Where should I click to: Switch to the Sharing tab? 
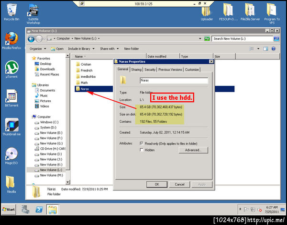click(136, 70)
